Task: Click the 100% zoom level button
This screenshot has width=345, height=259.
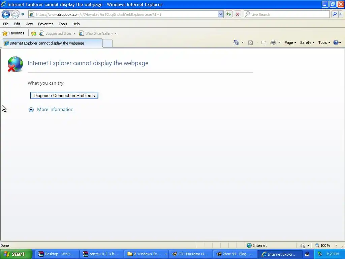Action: point(323,246)
